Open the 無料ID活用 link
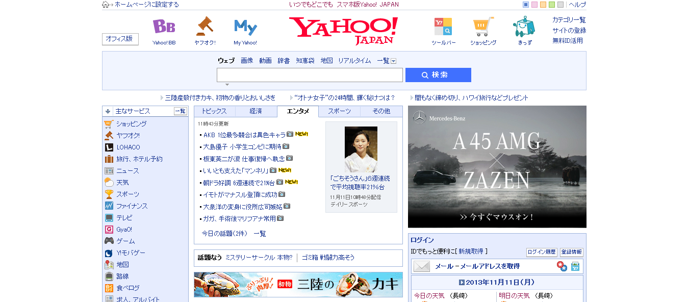Screen dimensions: 688x302 point(568,41)
